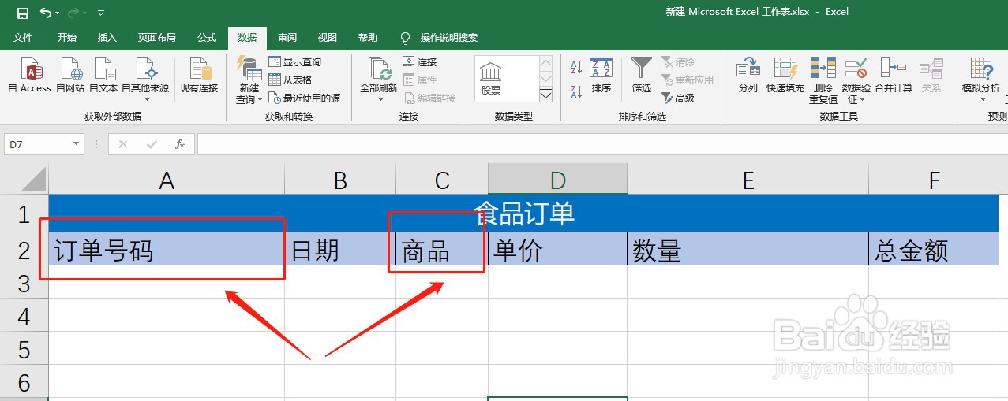Open 自其他来源 dropdown
The width and height of the screenshot is (1008, 401).
[145, 80]
